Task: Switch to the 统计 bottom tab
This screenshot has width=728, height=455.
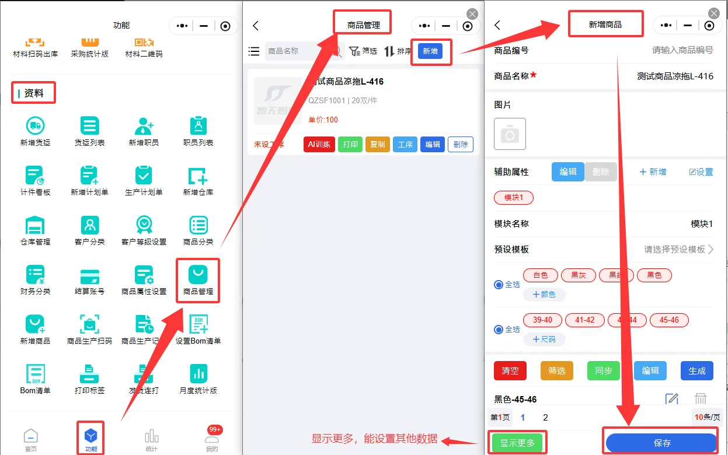Action: click(x=151, y=440)
